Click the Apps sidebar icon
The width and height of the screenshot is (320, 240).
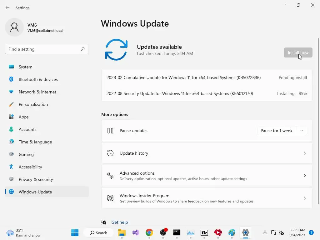[11, 117]
